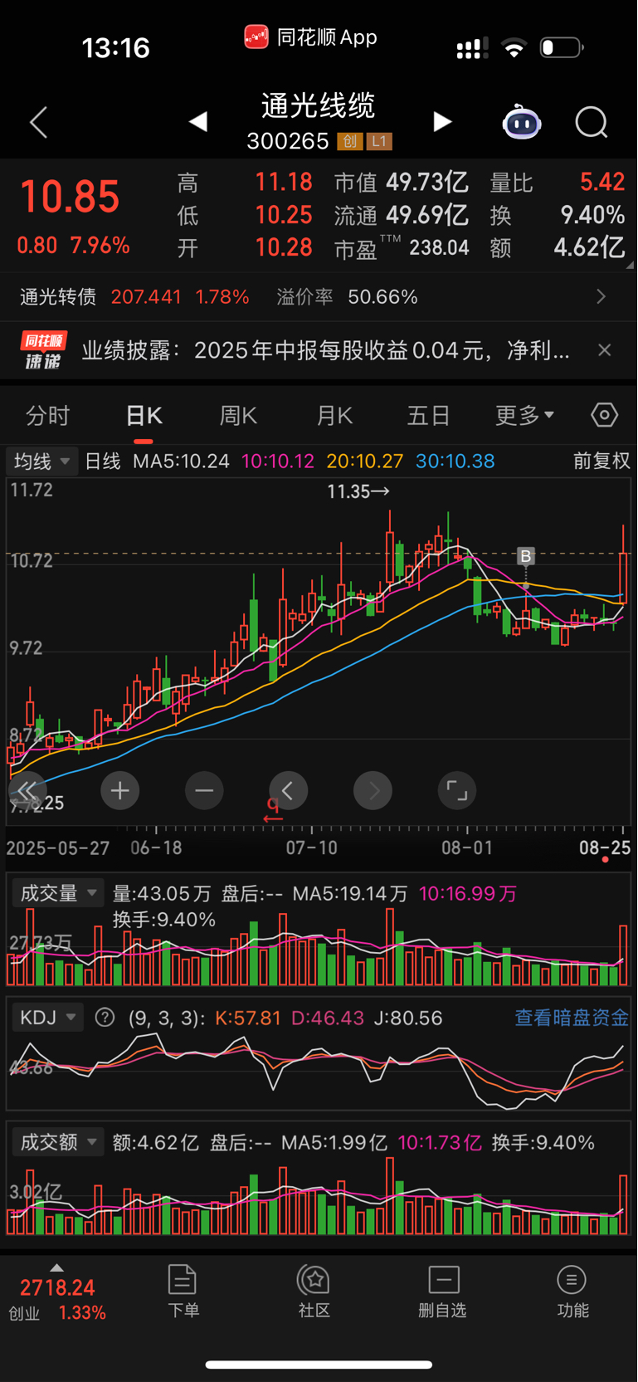Tap the 额 4.62亿 turnover value
Screen dimensions: 638x1382
tap(557, 247)
